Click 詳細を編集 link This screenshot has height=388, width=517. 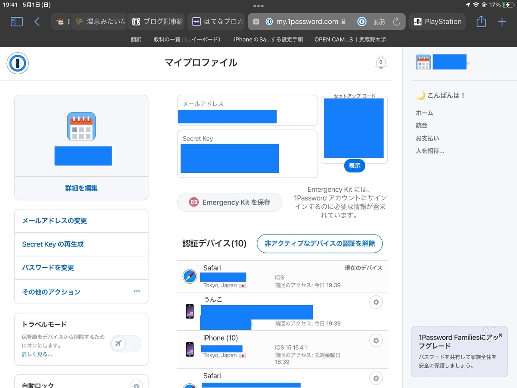click(x=81, y=188)
